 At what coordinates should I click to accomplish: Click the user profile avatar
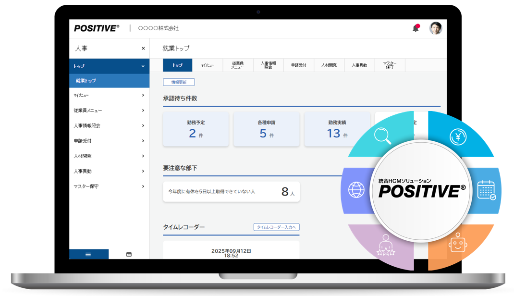435,28
